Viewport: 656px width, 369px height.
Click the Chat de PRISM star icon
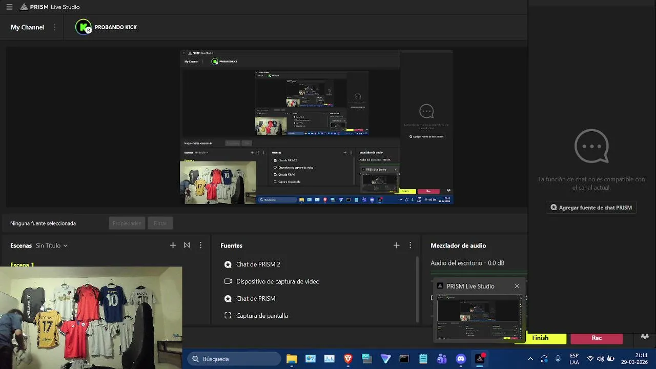[228, 298]
